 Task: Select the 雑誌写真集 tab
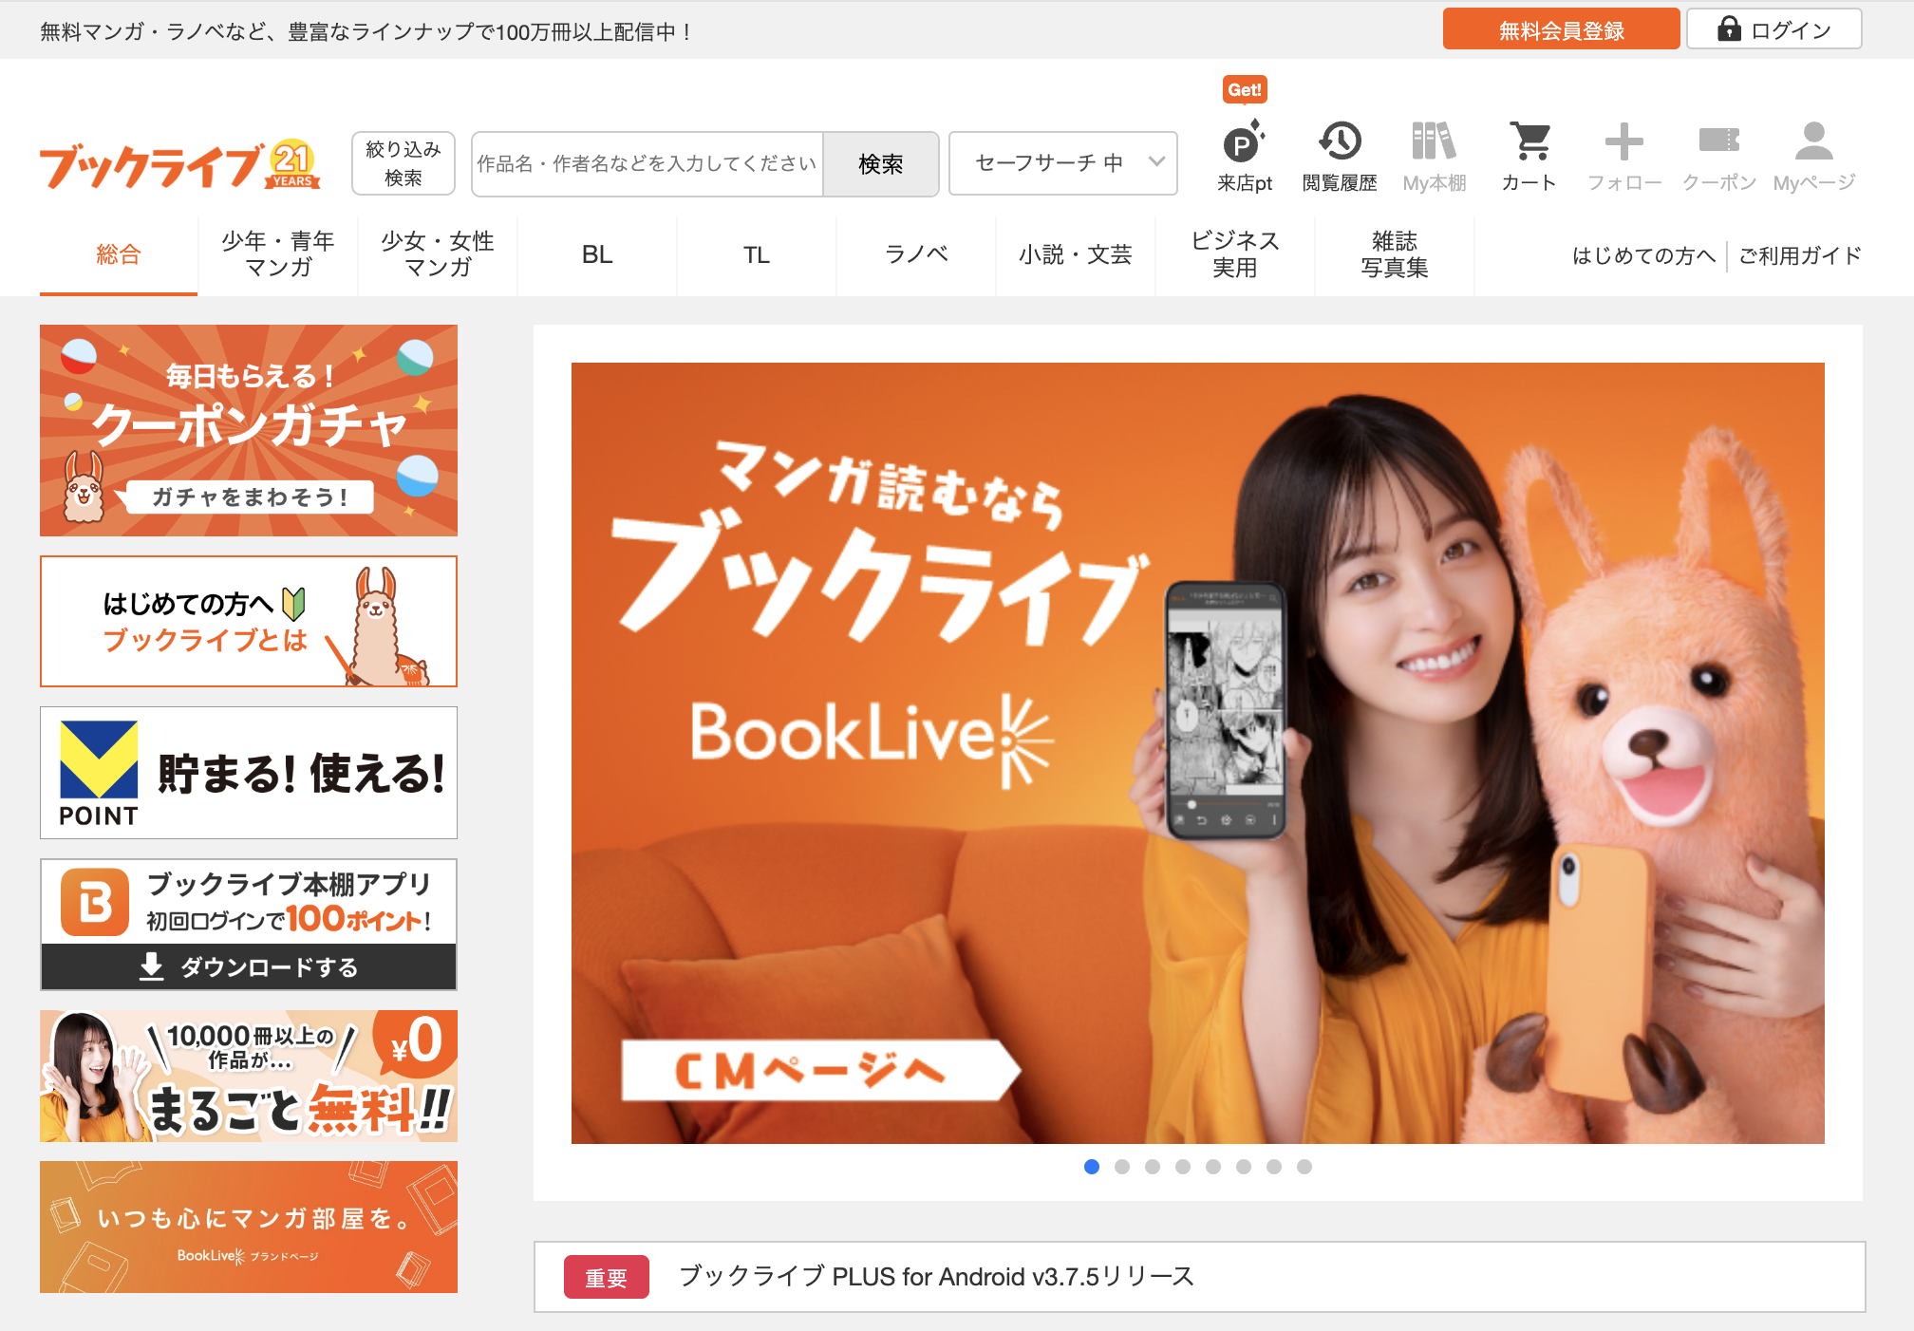pyautogui.click(x=1395, y=254)
